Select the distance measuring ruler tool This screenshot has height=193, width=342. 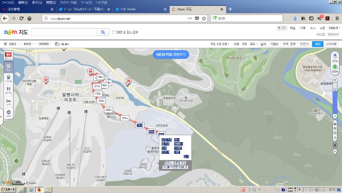pos(335,124)
